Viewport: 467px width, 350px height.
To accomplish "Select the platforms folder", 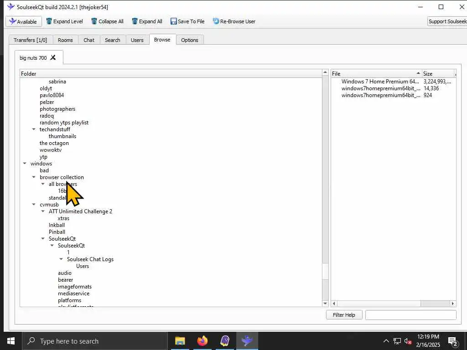I will point(69,301).
